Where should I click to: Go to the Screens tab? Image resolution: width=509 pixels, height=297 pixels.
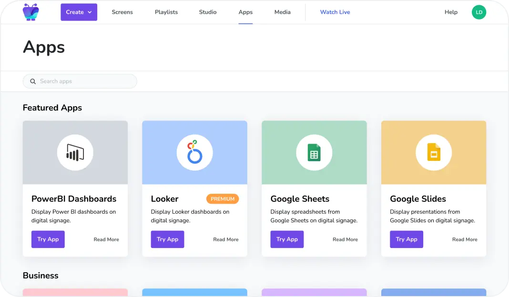(x=122, y=12)
